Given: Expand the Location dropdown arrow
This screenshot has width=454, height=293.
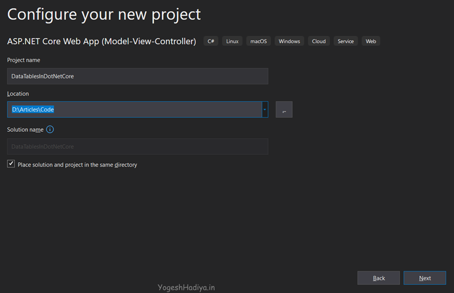Looking at the screenshot, I should pyautogui.click(x=265, y=109).
